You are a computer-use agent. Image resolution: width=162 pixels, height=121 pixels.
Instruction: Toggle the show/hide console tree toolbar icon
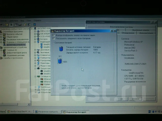(x=11, y=25)
